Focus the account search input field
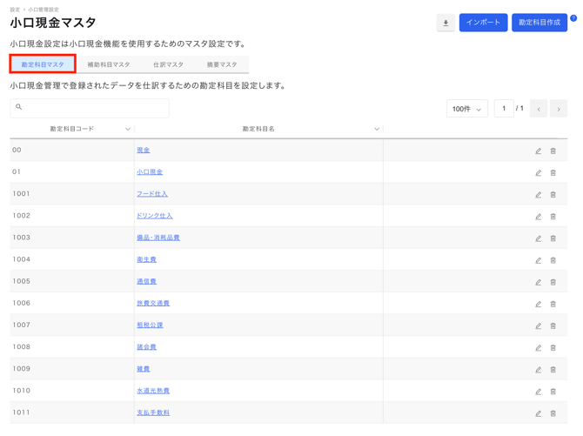This screenshot has height=436, width=583. (x=90, y=108)
